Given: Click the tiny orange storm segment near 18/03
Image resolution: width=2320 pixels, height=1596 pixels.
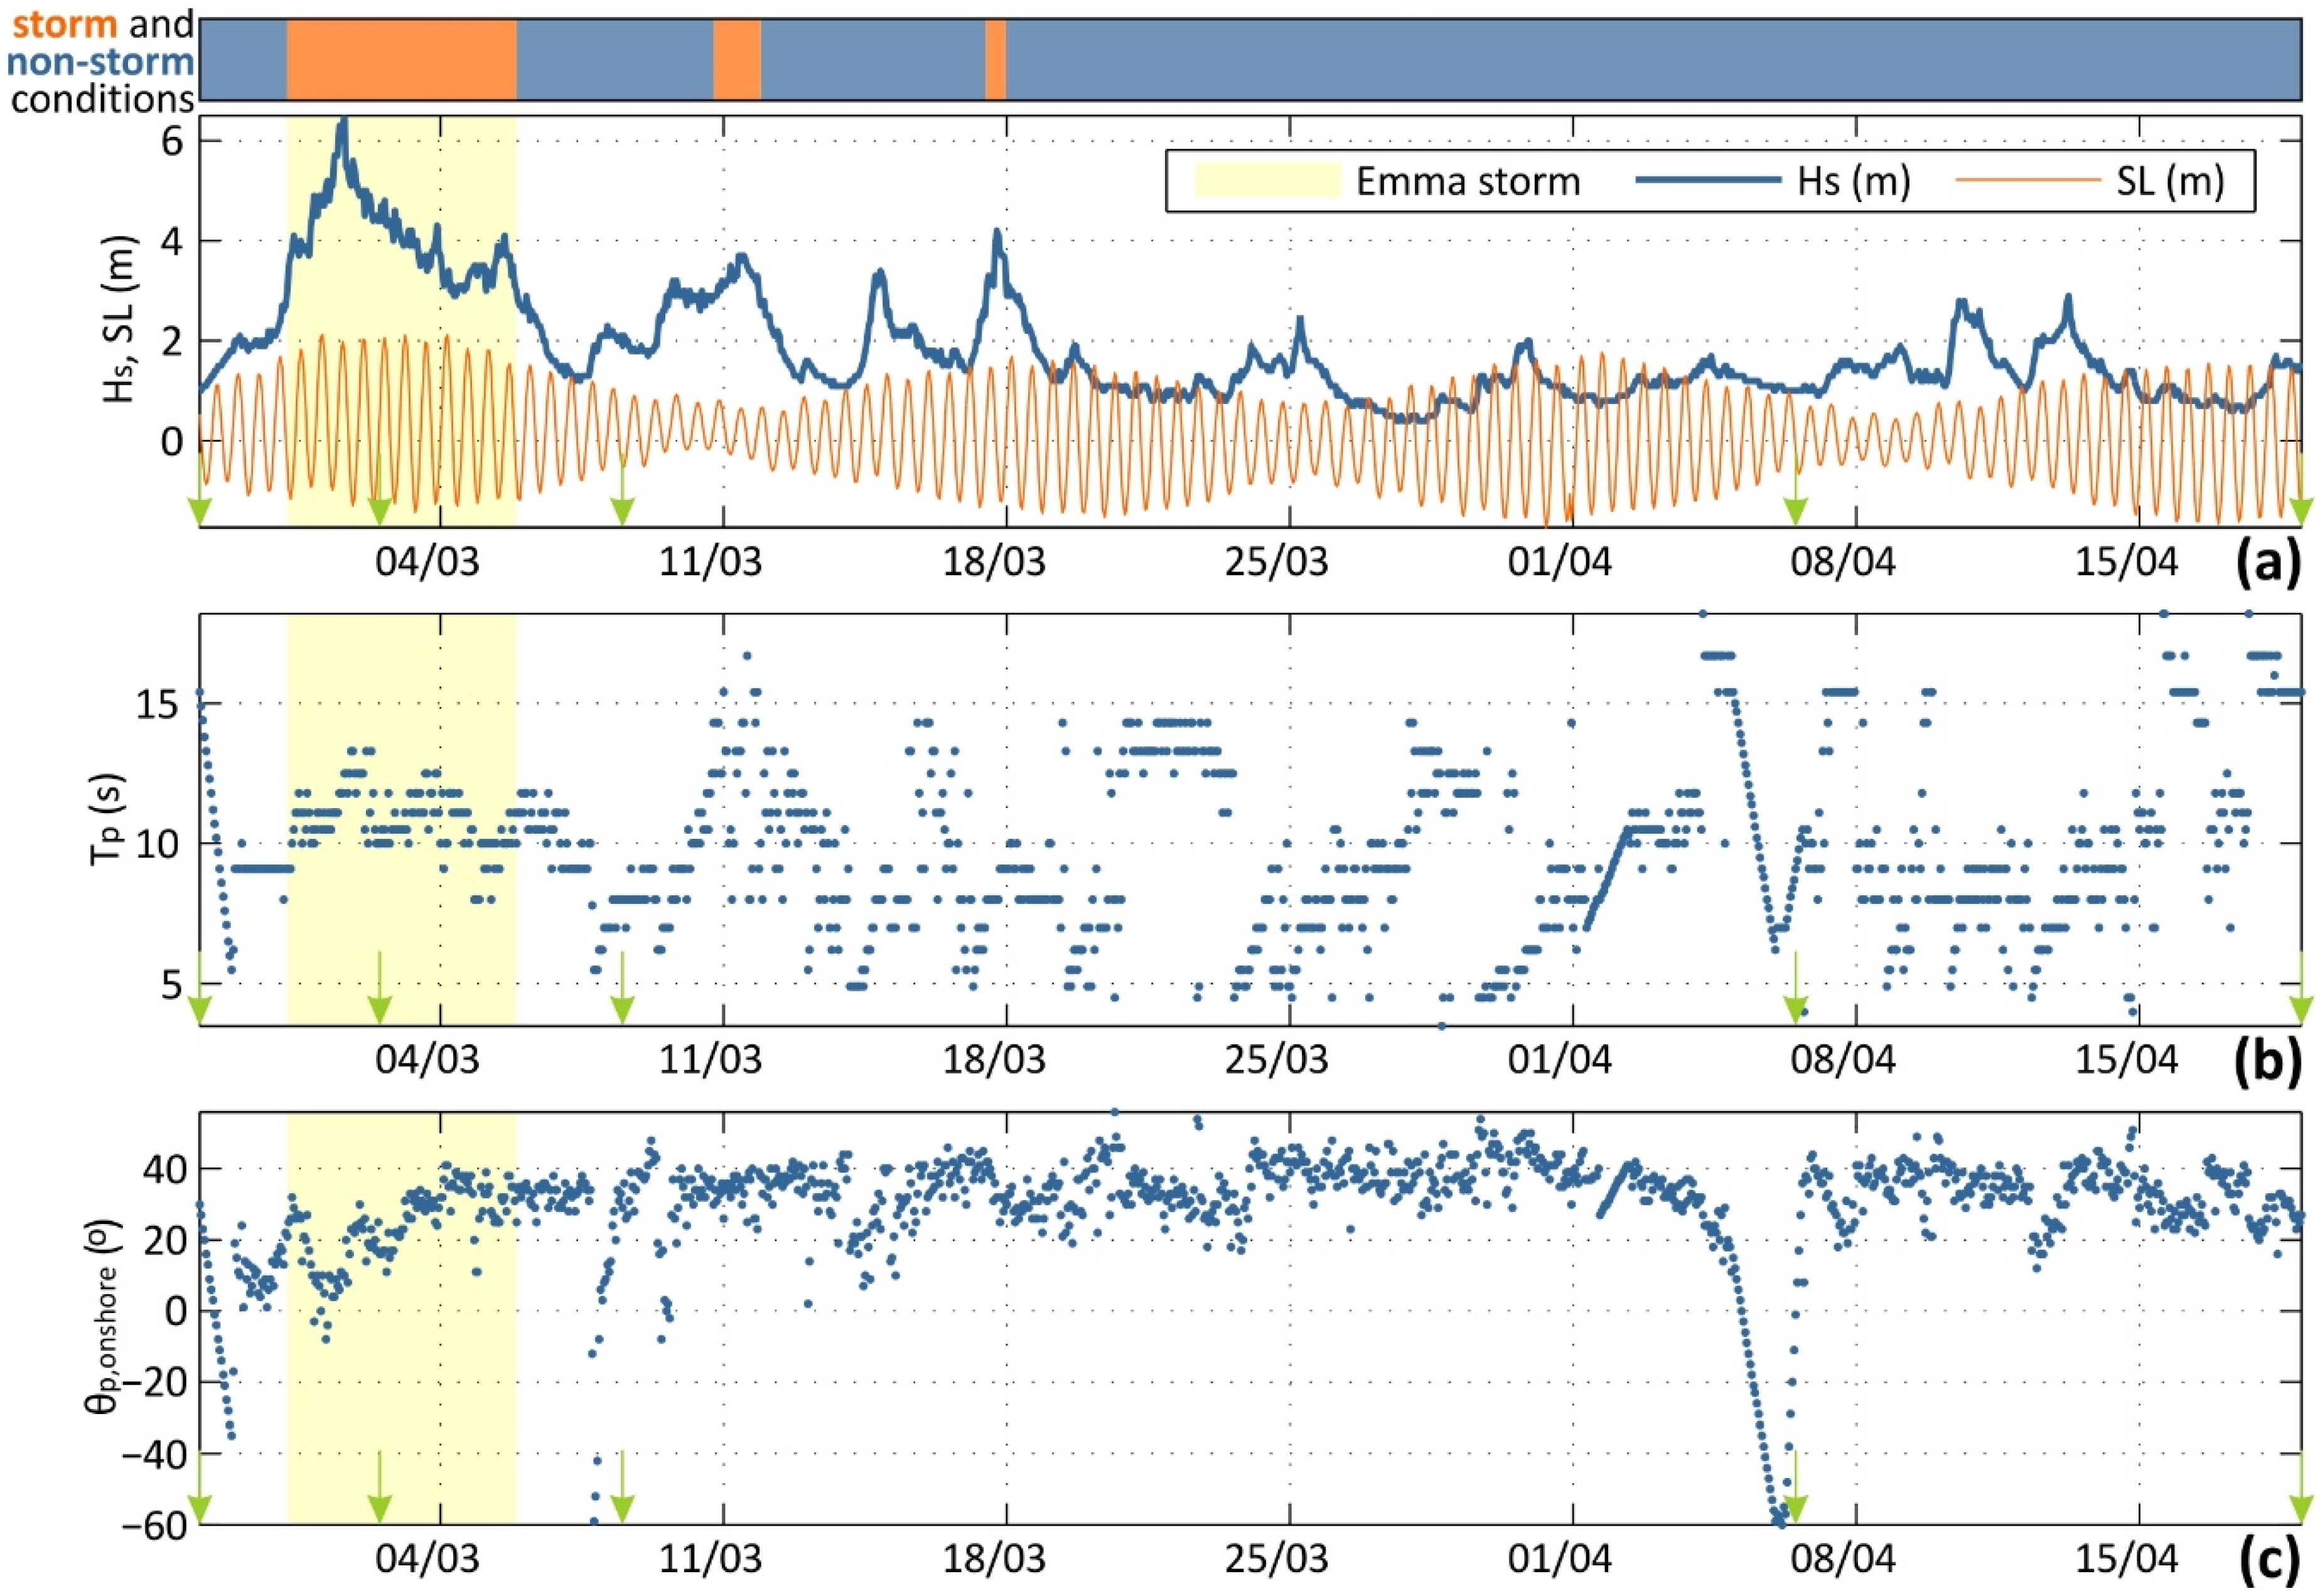Looking at the screenshot, I should [996, 59].
